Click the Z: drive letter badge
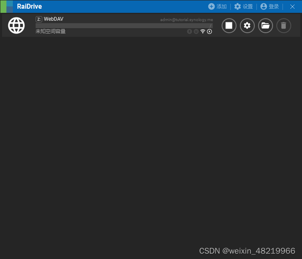The width and height of the screenshot is (302, 259). click(x=39, y=19)
